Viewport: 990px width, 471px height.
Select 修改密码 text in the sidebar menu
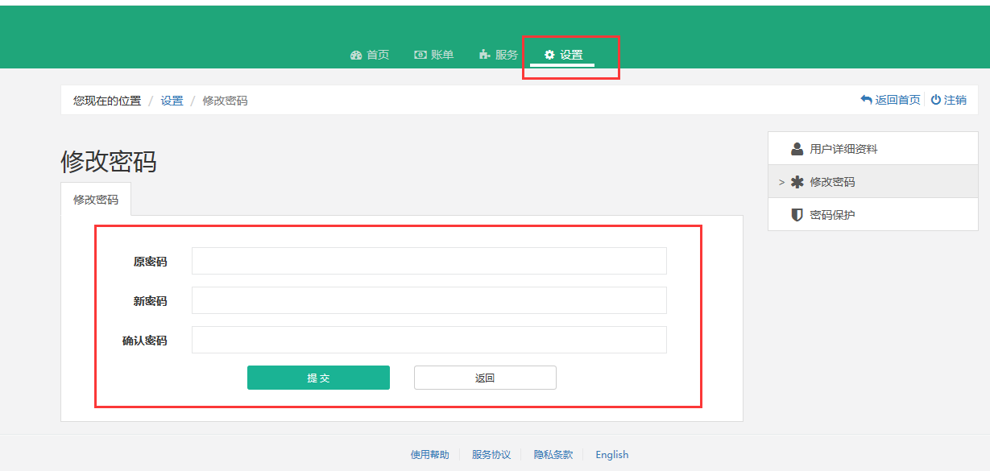point(832,182)
